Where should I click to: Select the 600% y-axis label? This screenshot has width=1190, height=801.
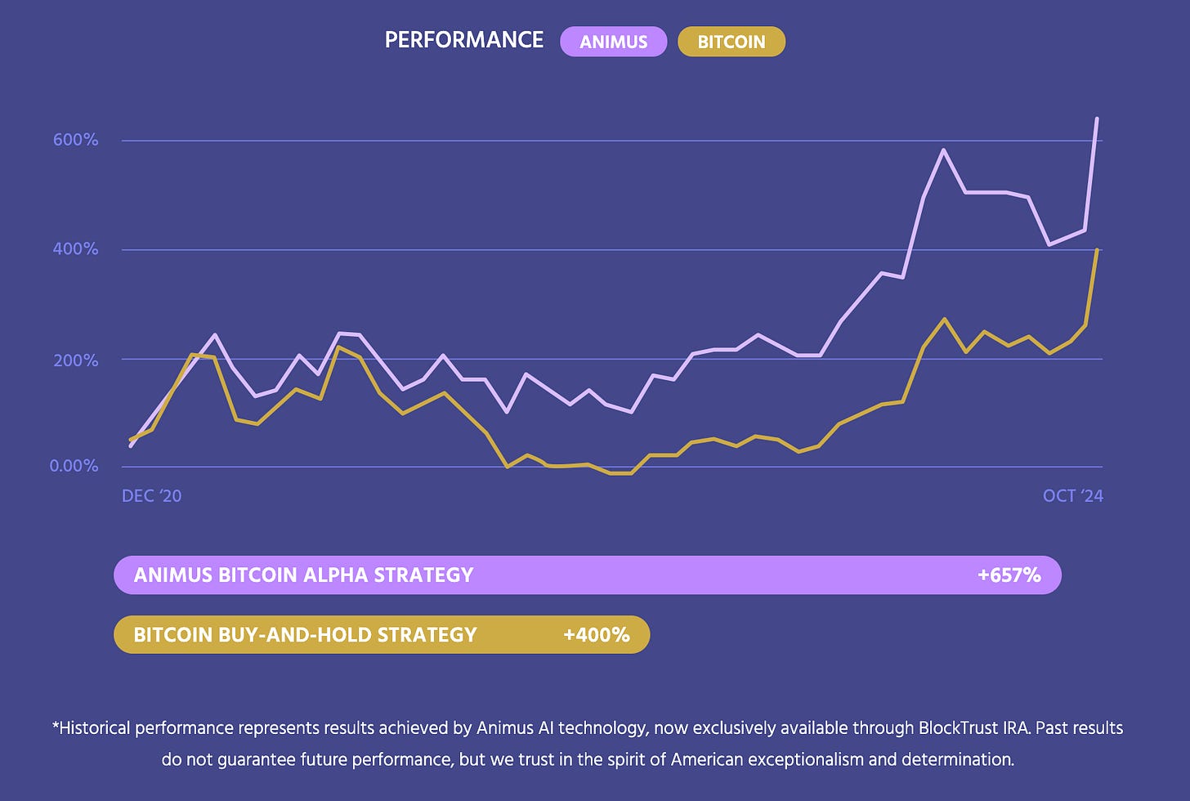coord(75,140)
